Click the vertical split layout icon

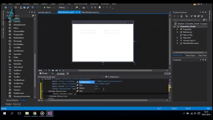click(x=165, y=74)
